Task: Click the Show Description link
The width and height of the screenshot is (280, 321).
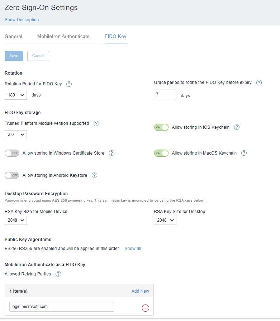Action: [x=22, y=20]
